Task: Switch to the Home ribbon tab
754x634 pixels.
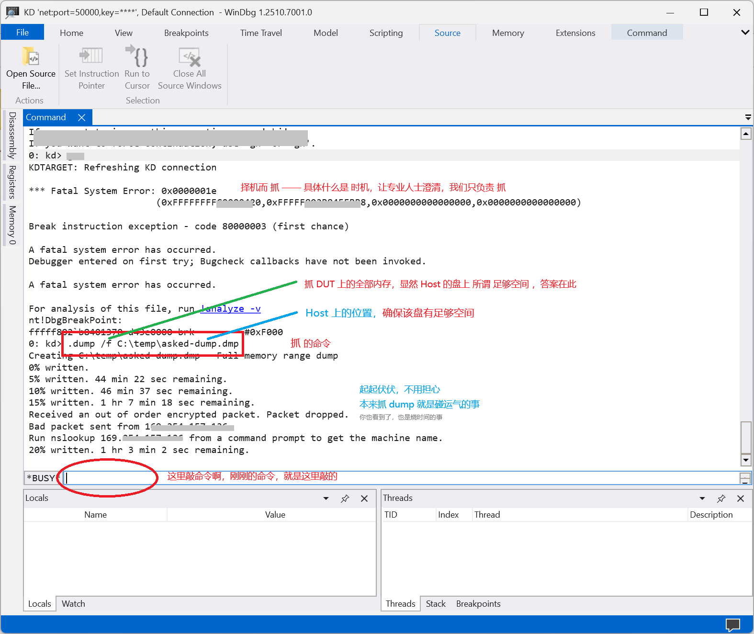Action: (71, 33)
